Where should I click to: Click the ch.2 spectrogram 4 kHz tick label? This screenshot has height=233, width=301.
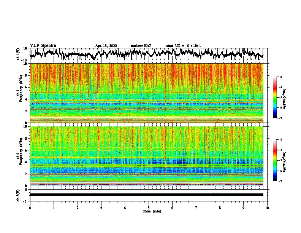click(x=26, y=162)
